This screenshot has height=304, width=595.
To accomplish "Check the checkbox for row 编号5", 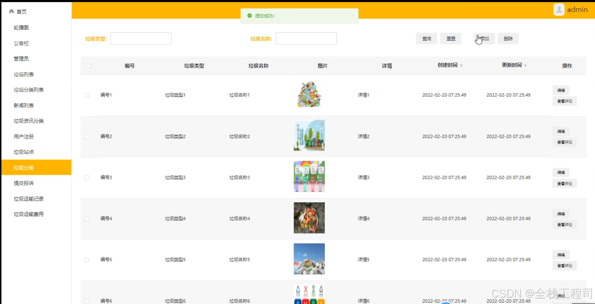I will pyautogui.click(x=87, y=260).
